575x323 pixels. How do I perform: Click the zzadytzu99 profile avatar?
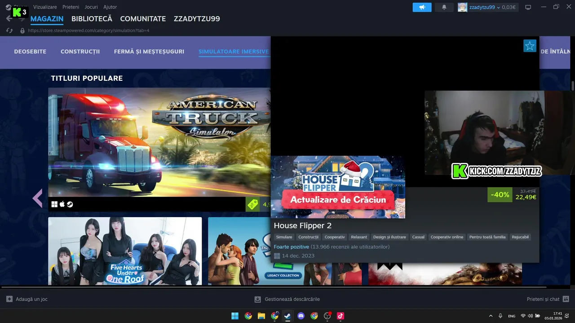[x=462, y=7]
